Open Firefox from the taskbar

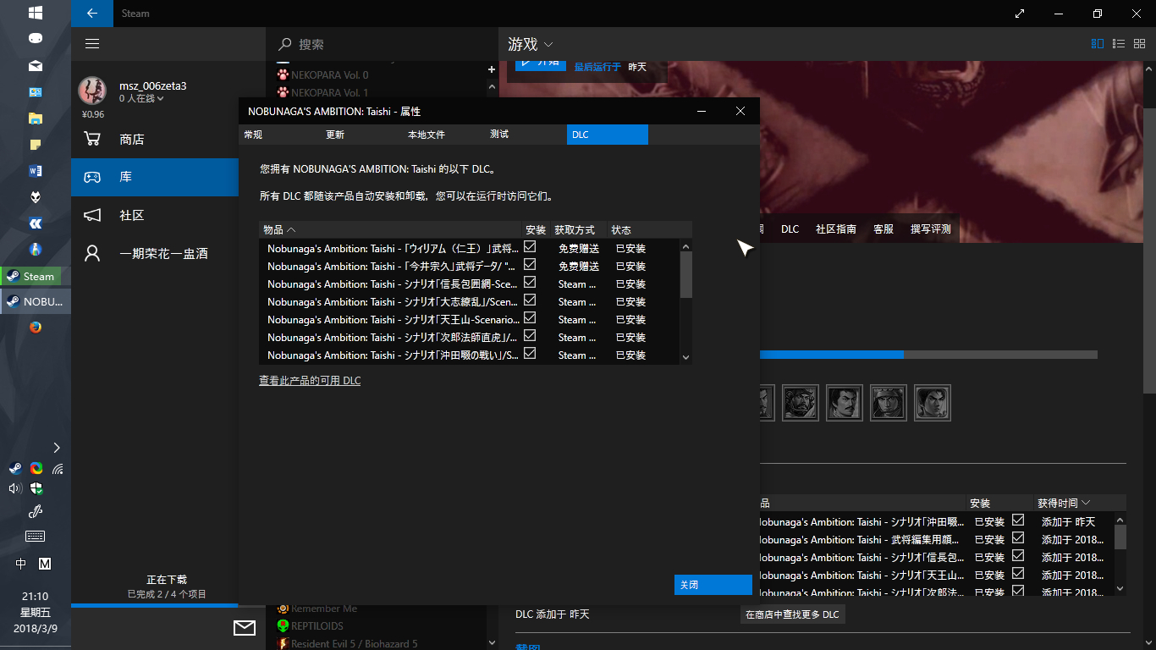pyautogui.click(x=36, y=328)
